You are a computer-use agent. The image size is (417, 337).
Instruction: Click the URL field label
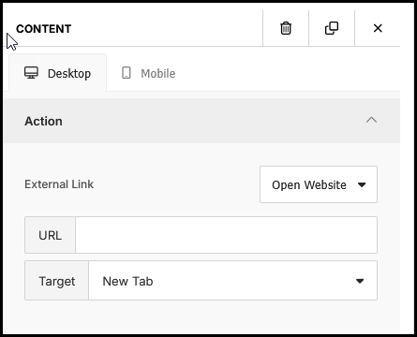pyautogui.click(x=50, y=235)
